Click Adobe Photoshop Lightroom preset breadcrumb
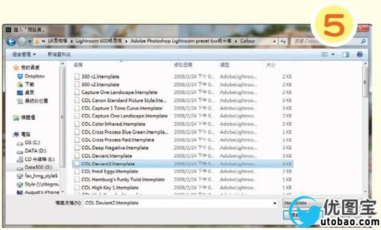Image resolution: width=381 pixels, height=230 pixels. coord(181,41)
